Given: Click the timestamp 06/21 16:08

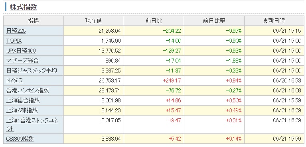Looking at the screenshot, I should pos(287,90).
